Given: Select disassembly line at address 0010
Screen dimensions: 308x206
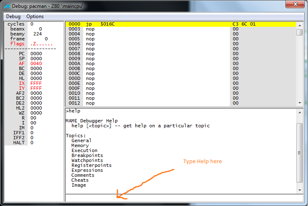Looking at the screenshot, I should (x=181, y=93).
